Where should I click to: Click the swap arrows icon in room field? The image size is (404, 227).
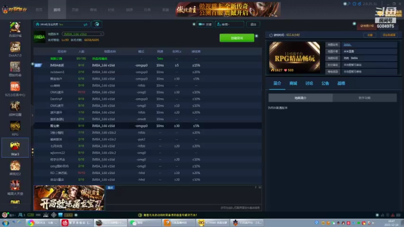pyautogui.click(x=85, y=24)
